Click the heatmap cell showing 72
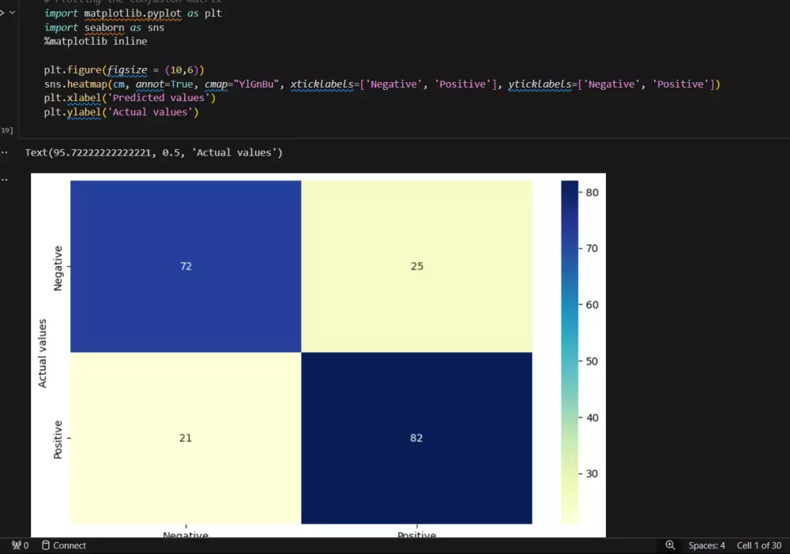Image resolution: width=790 pixels, height=554 pixels. [186, 266]
